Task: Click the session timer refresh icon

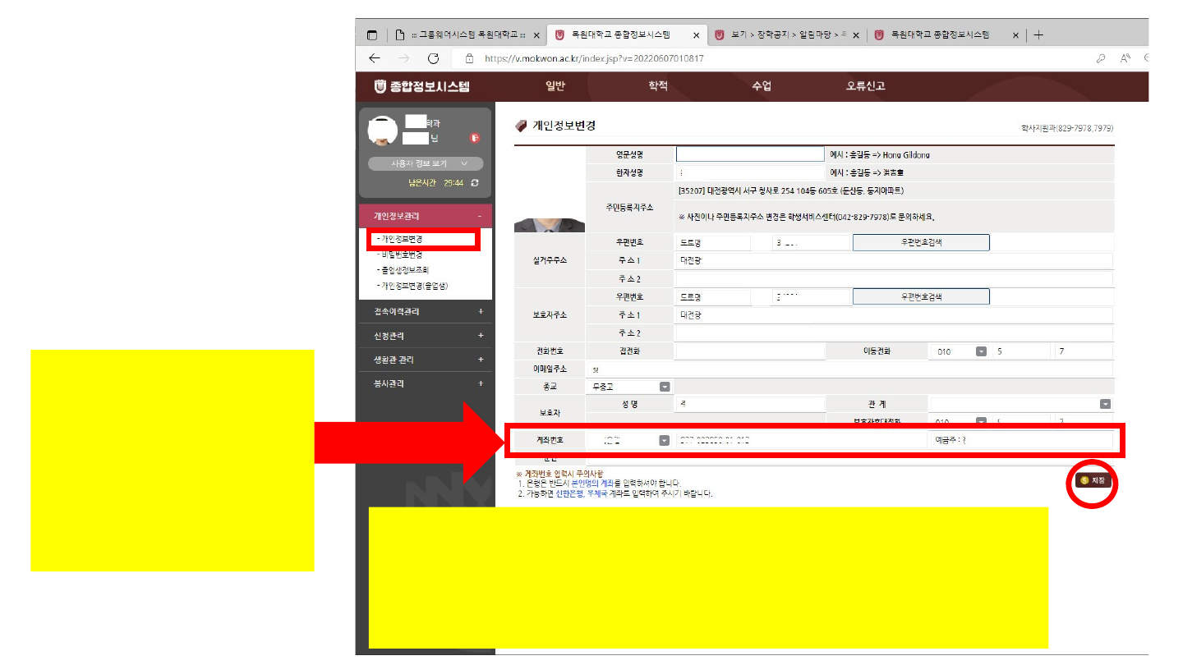Action: point(475,182)
